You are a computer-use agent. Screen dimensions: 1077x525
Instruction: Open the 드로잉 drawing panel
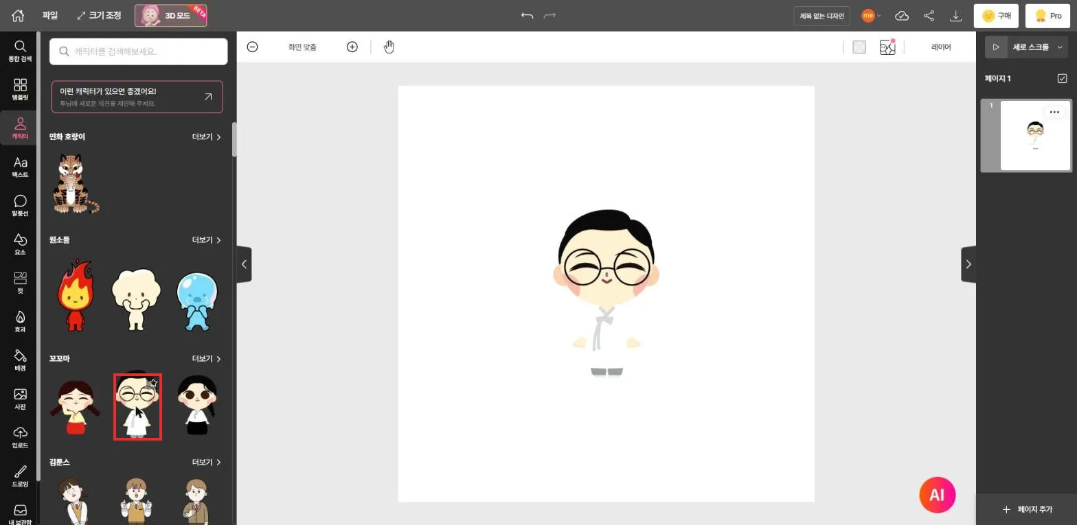click(20, 476)
